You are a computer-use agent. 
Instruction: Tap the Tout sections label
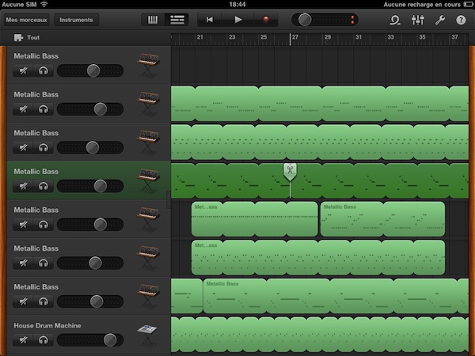pyautogui.click(x=33, y=37)
